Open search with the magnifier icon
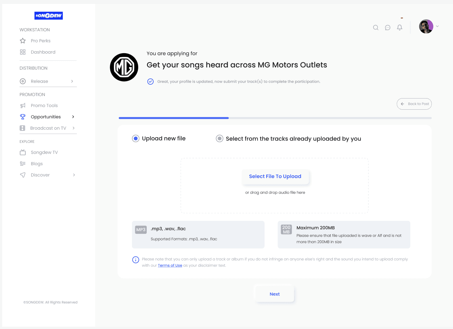Viewport: 453px width, 329px height. [376, 28]
